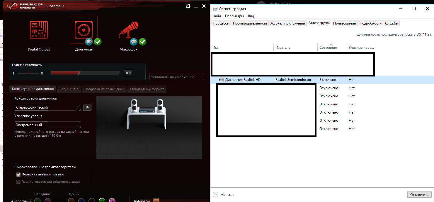Click the speaker setup preview image
The image size is (434, 202).
point(149,127)
